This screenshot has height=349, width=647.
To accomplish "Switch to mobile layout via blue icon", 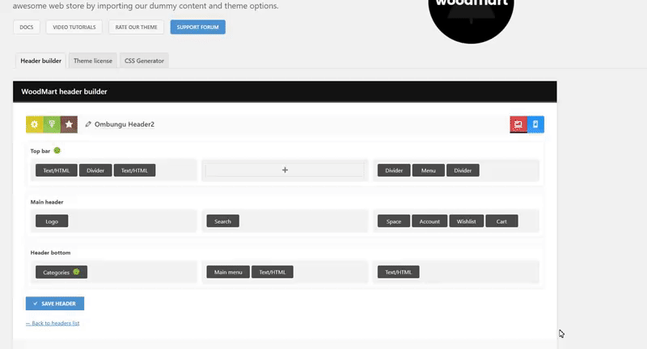I will coord(535,124).
